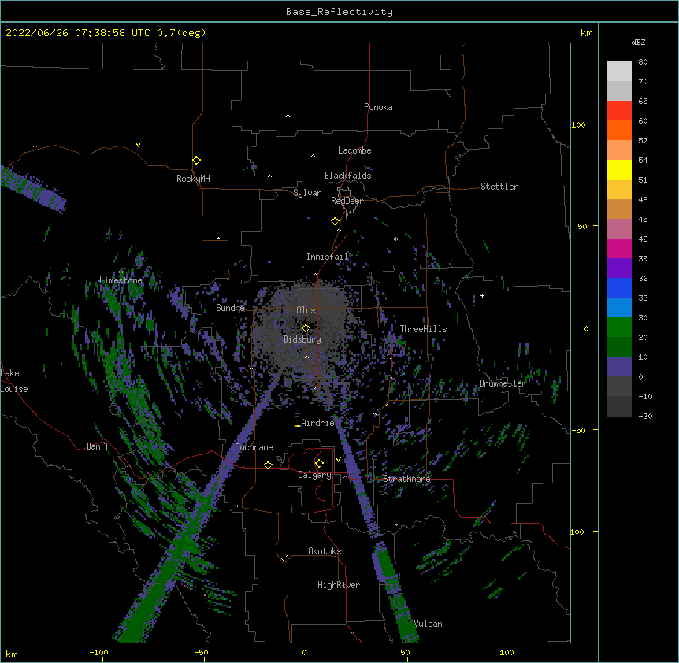Select the Banff label

(98, 446)
